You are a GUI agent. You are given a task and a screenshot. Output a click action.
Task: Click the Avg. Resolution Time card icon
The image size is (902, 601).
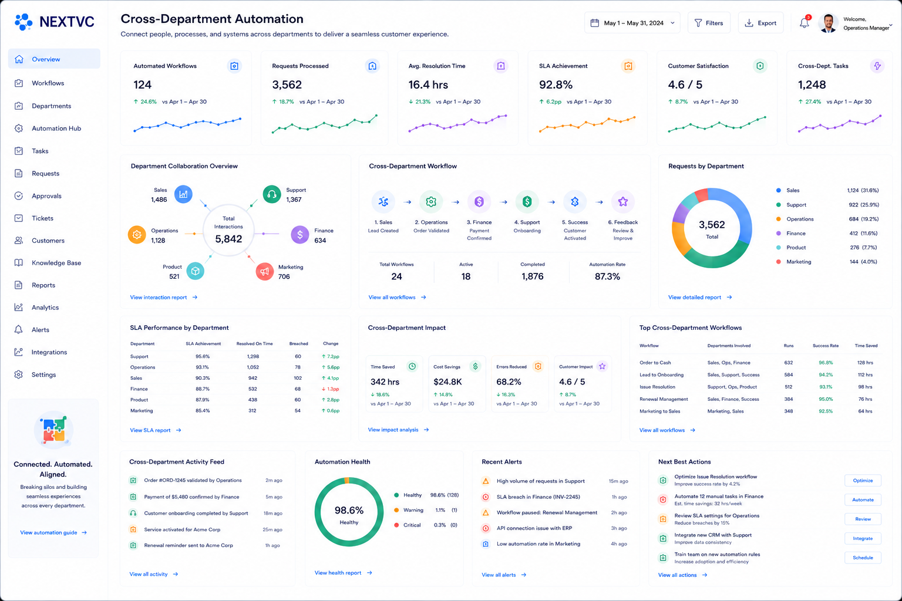pos(501,66)
